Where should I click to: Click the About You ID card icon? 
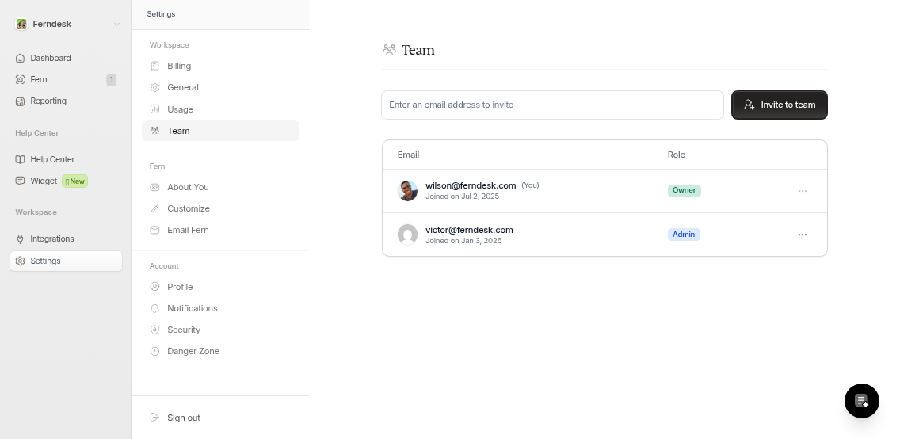click(155, 187)
